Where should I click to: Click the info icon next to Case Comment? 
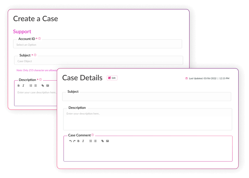click(x=93, y=135)
